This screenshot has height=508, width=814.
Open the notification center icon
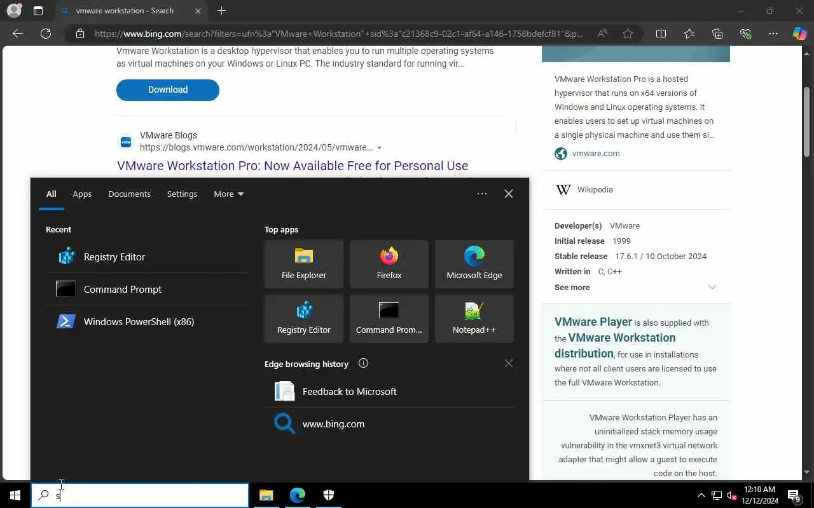[x=794, y=495]
